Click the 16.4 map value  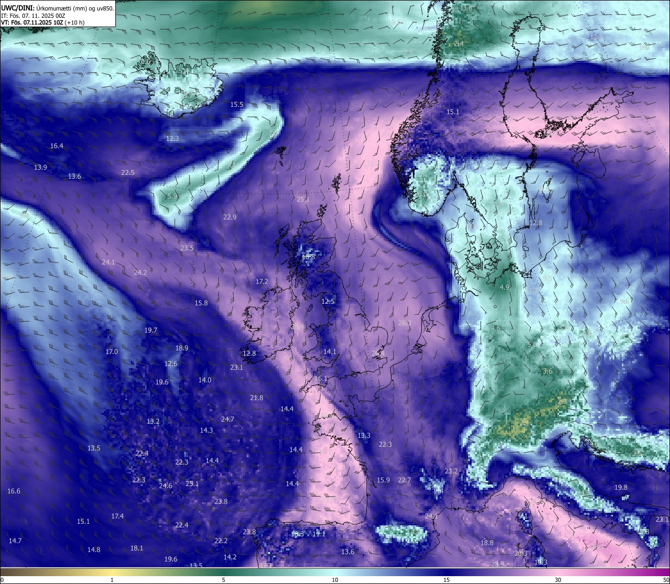pos(57,146)
